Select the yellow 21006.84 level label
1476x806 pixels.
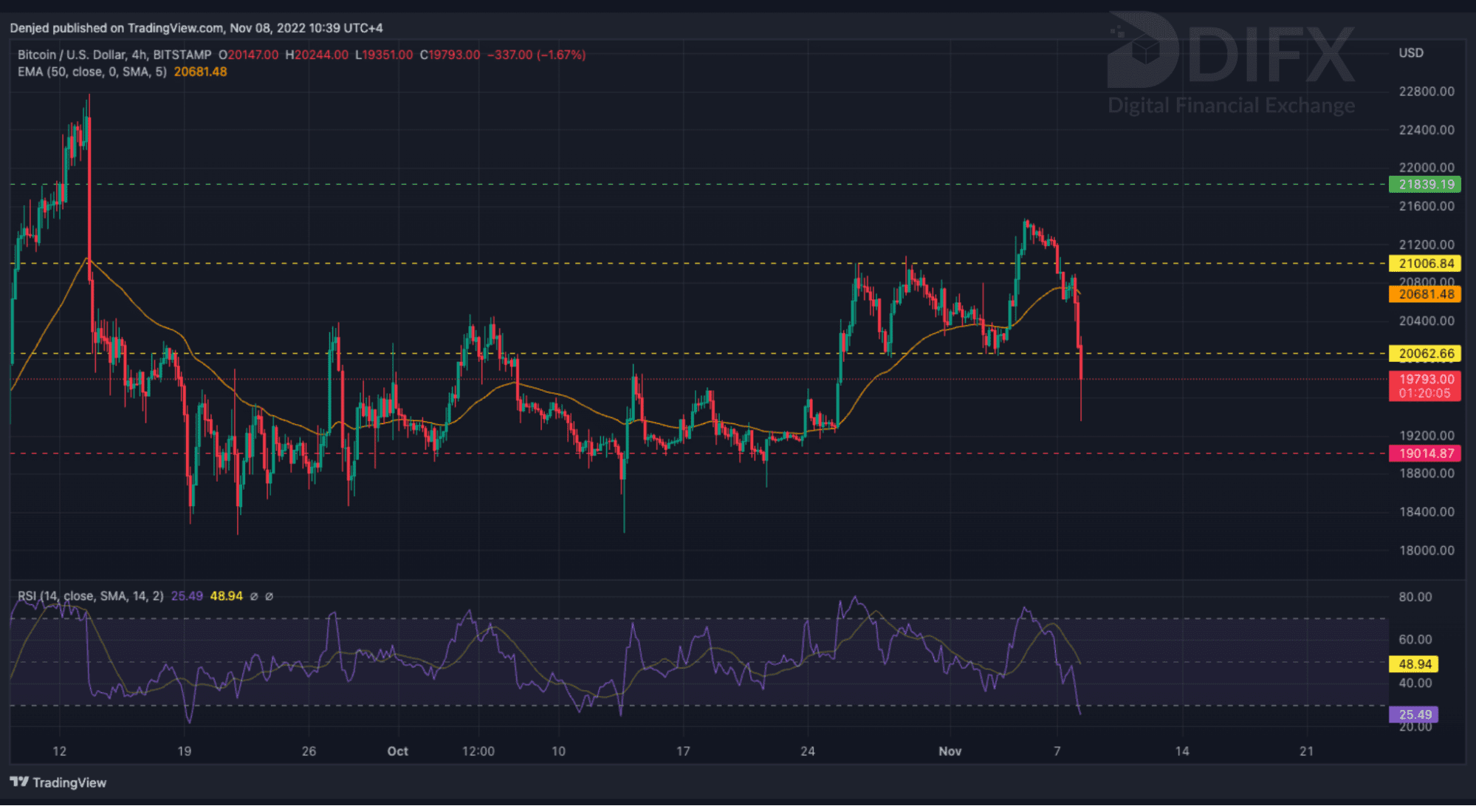click(x=1425, y=264)
